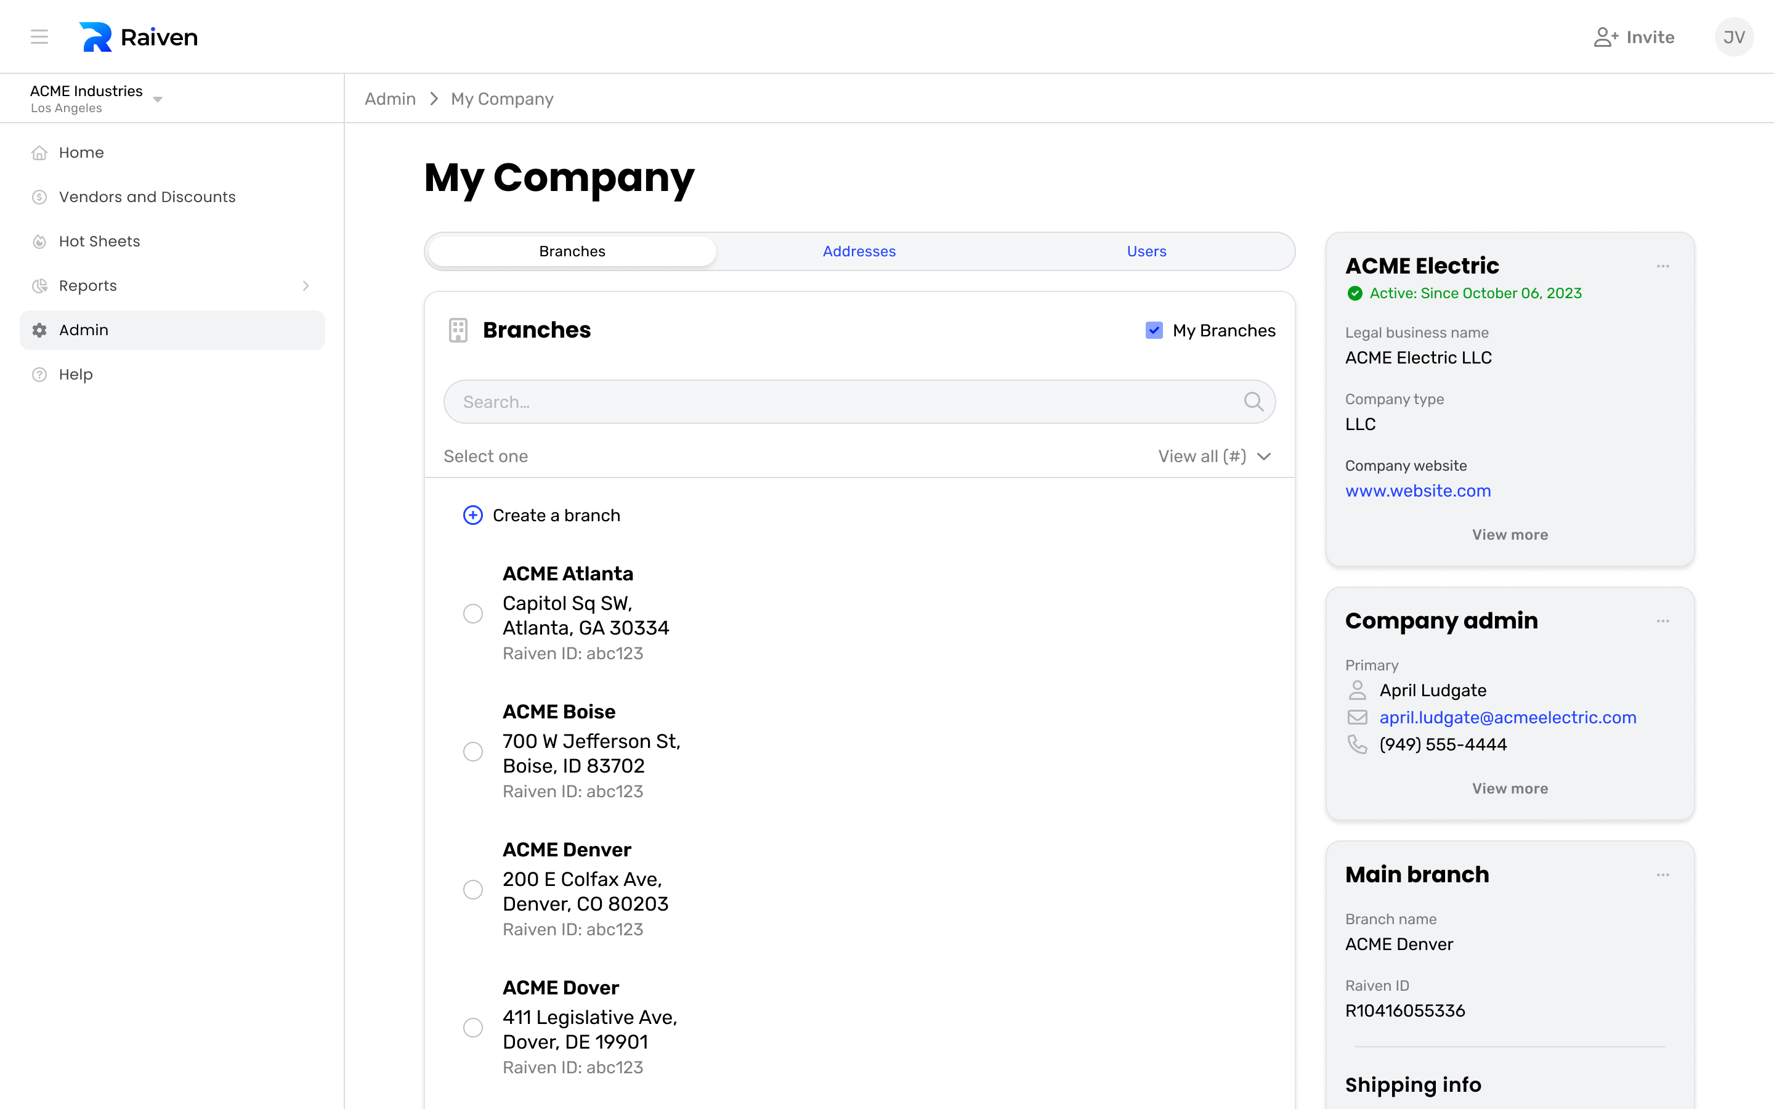This screenshot has height=1109, width=1774.
Task: Open the Admin sidebar item
Action: (172, 330)
